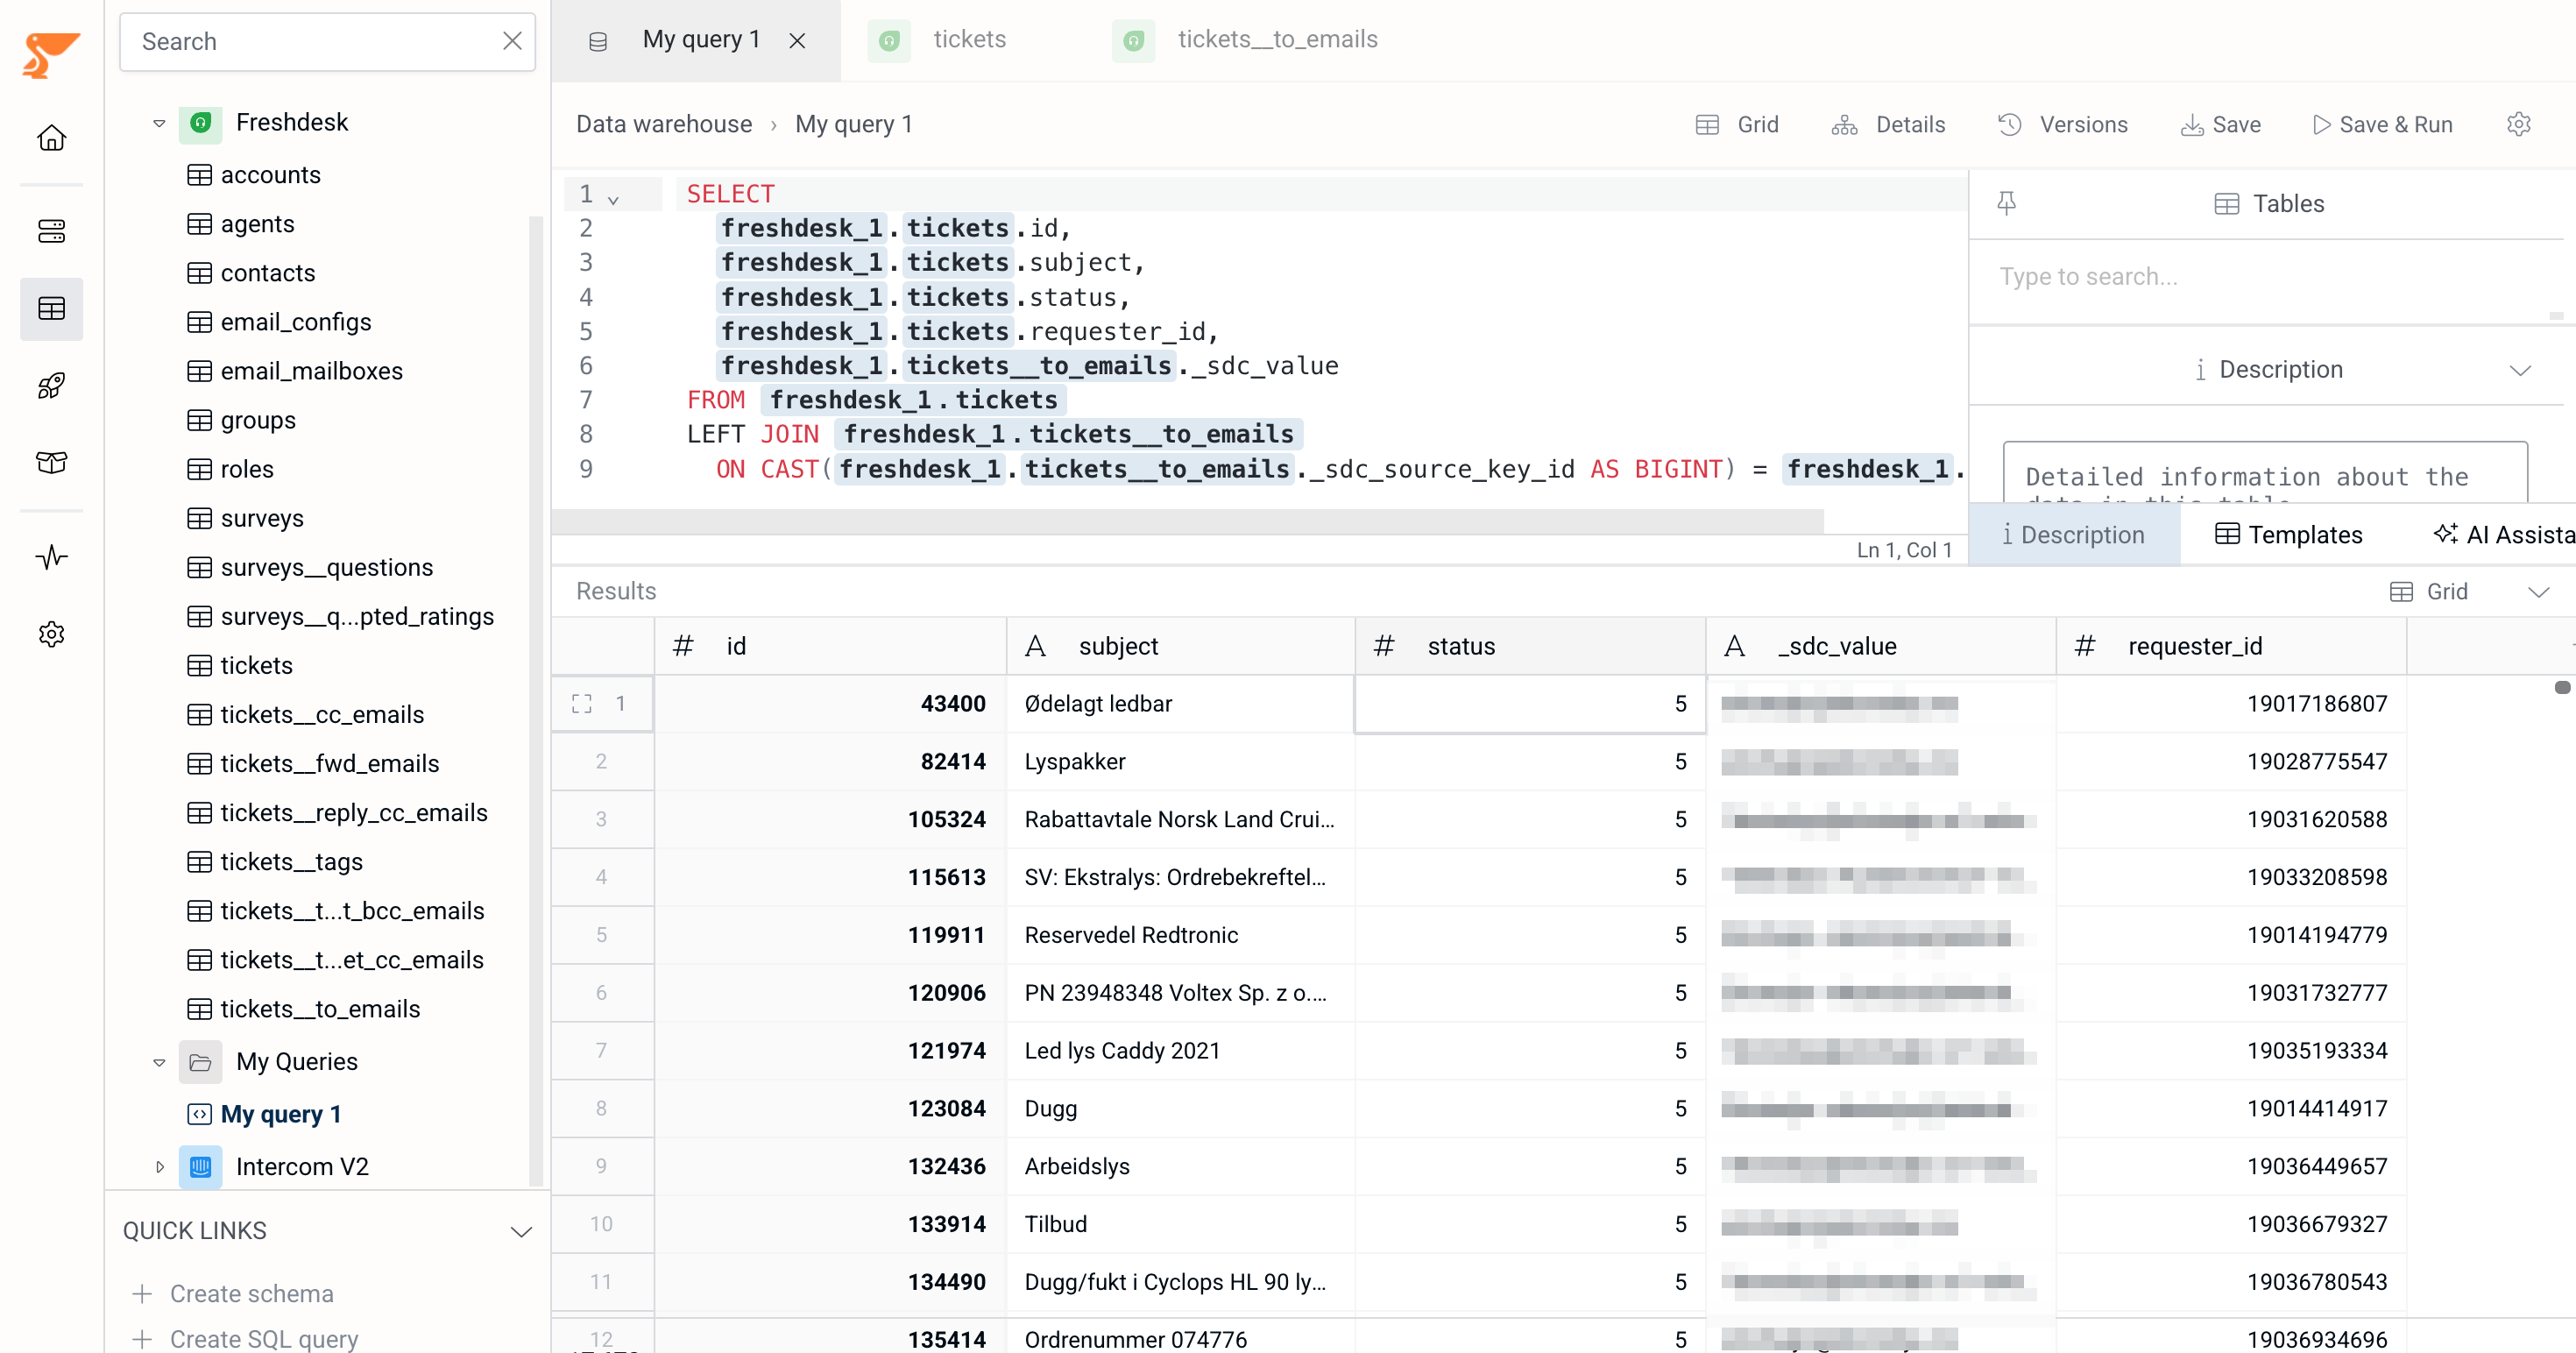Click the Save button
The image size is (2576, 1353).
pyautogui.click(x=2220, y=124)
